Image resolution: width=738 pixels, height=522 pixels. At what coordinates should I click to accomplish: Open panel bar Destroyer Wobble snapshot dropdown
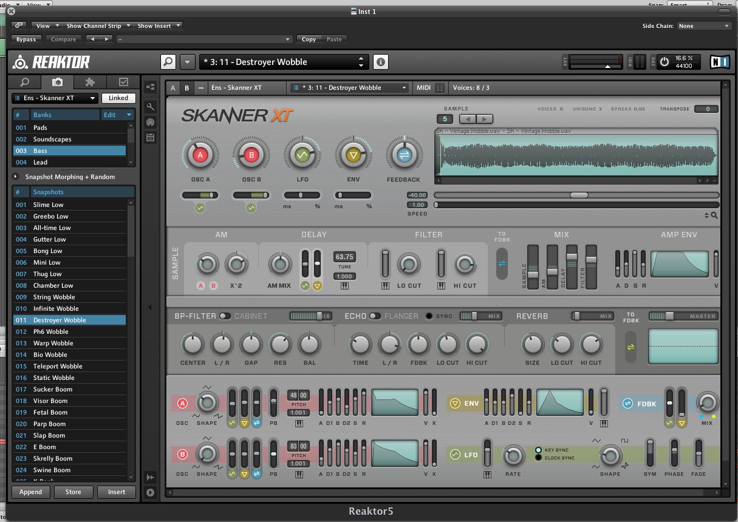pos(350,88)
